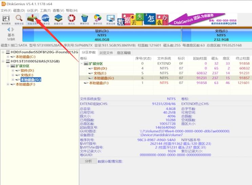Collapse the HD1 ST31000528AS disk node
Screen dimensions: 252x185
tap(3, 61)
